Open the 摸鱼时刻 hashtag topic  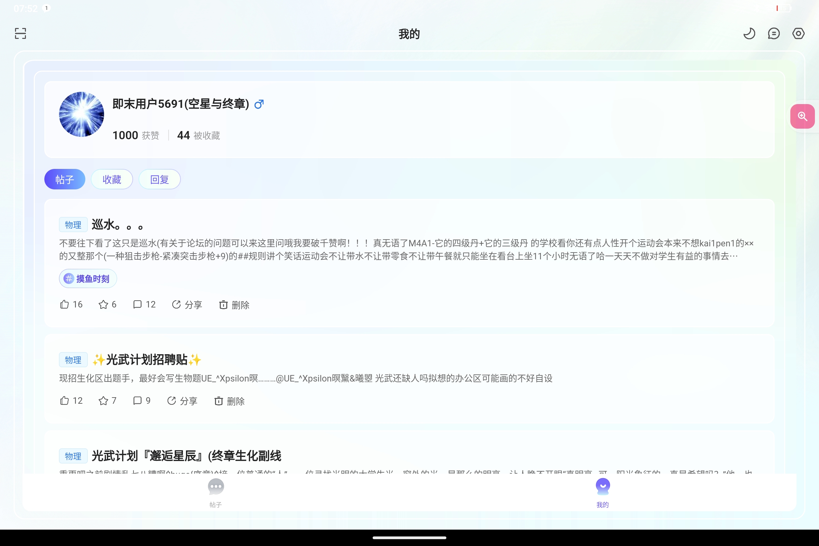(x=88, y=278)
